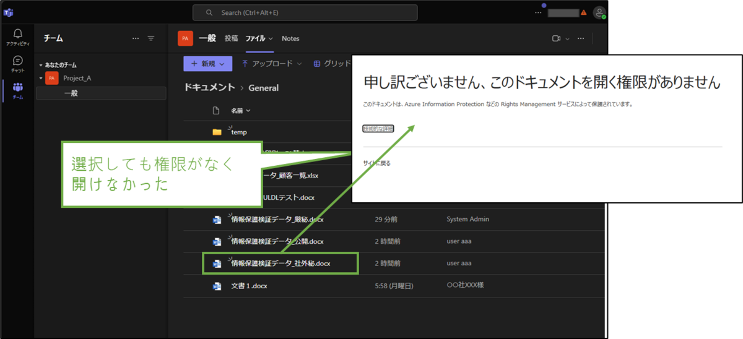The height and width of the screenshot is (339, 743).
Task: Click the 29 分前 modified time cell
Action: tap(386, 219)
